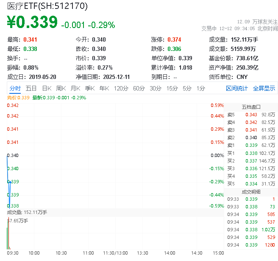The width and height of the screenshot is (278, 261).
Task: Click the 10:30 time axis marker
Action: tap(61, 253)
